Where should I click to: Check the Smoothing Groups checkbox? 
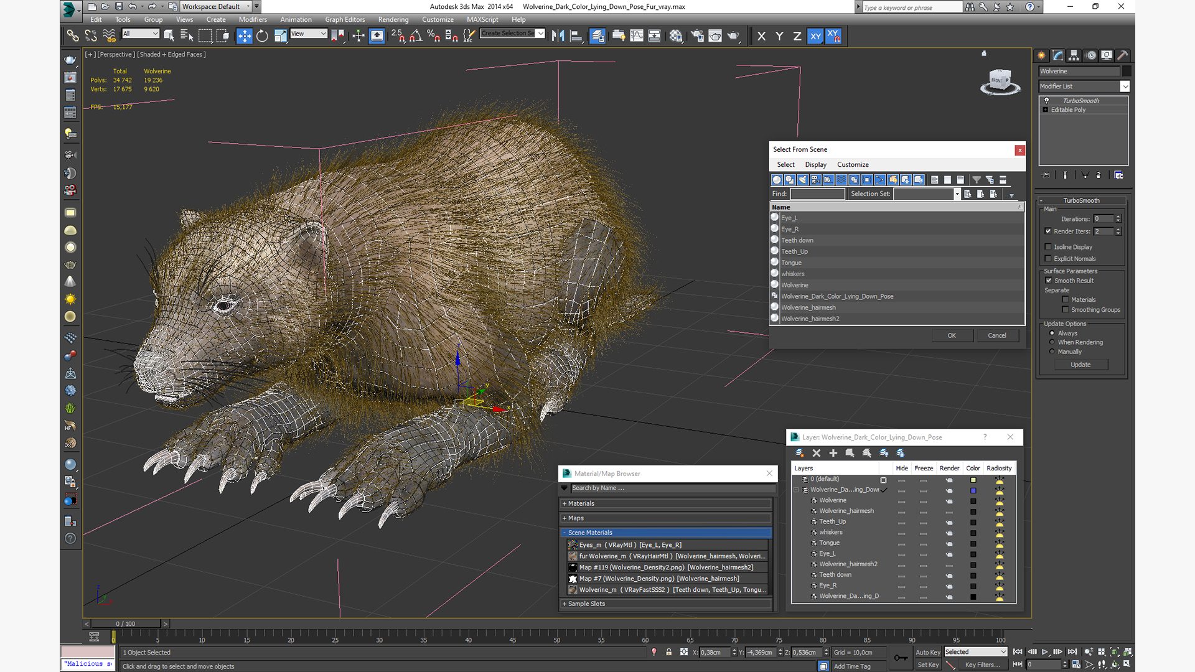(x=1066, y=310)
